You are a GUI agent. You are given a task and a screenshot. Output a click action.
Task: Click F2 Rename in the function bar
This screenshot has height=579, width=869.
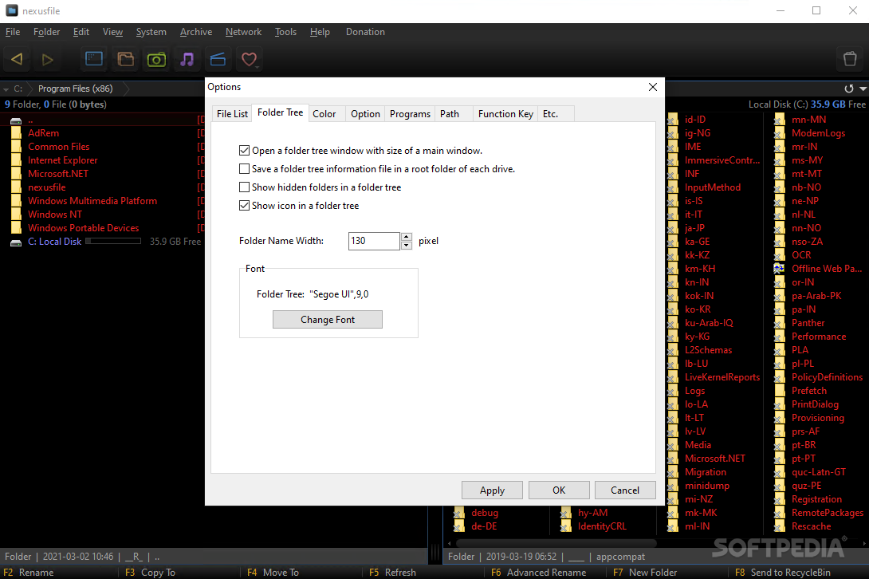(29, 573)
